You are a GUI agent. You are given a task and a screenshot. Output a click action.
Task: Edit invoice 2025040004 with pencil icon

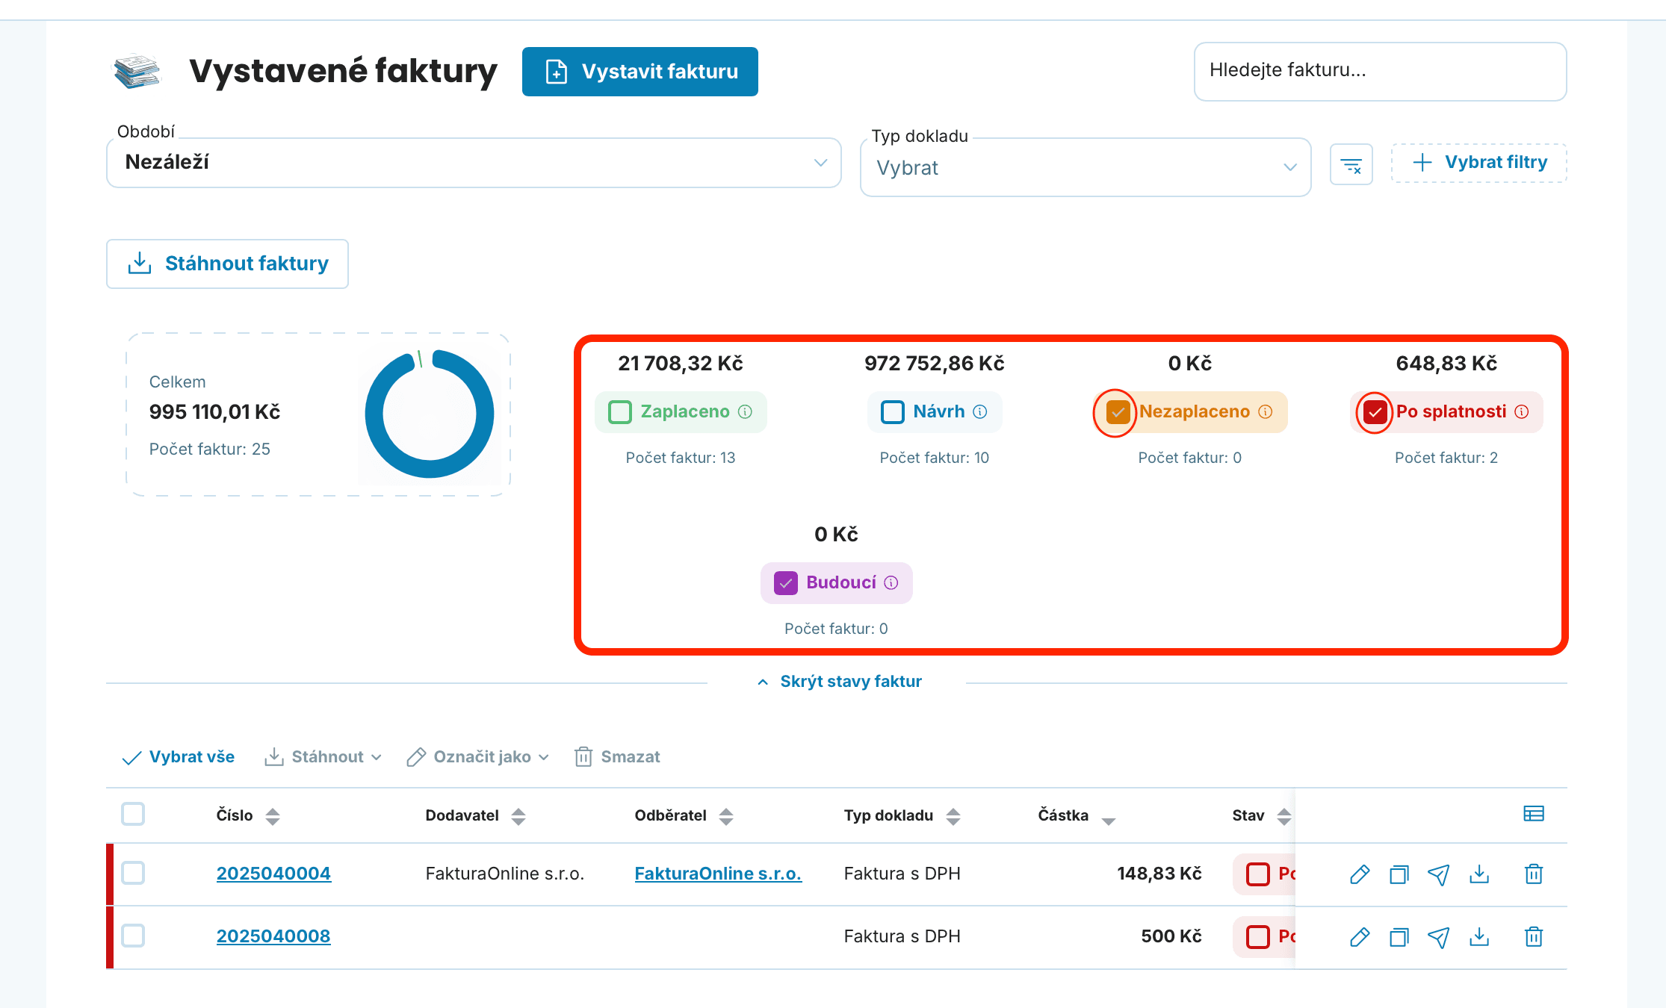click(x=1360, y=874)
